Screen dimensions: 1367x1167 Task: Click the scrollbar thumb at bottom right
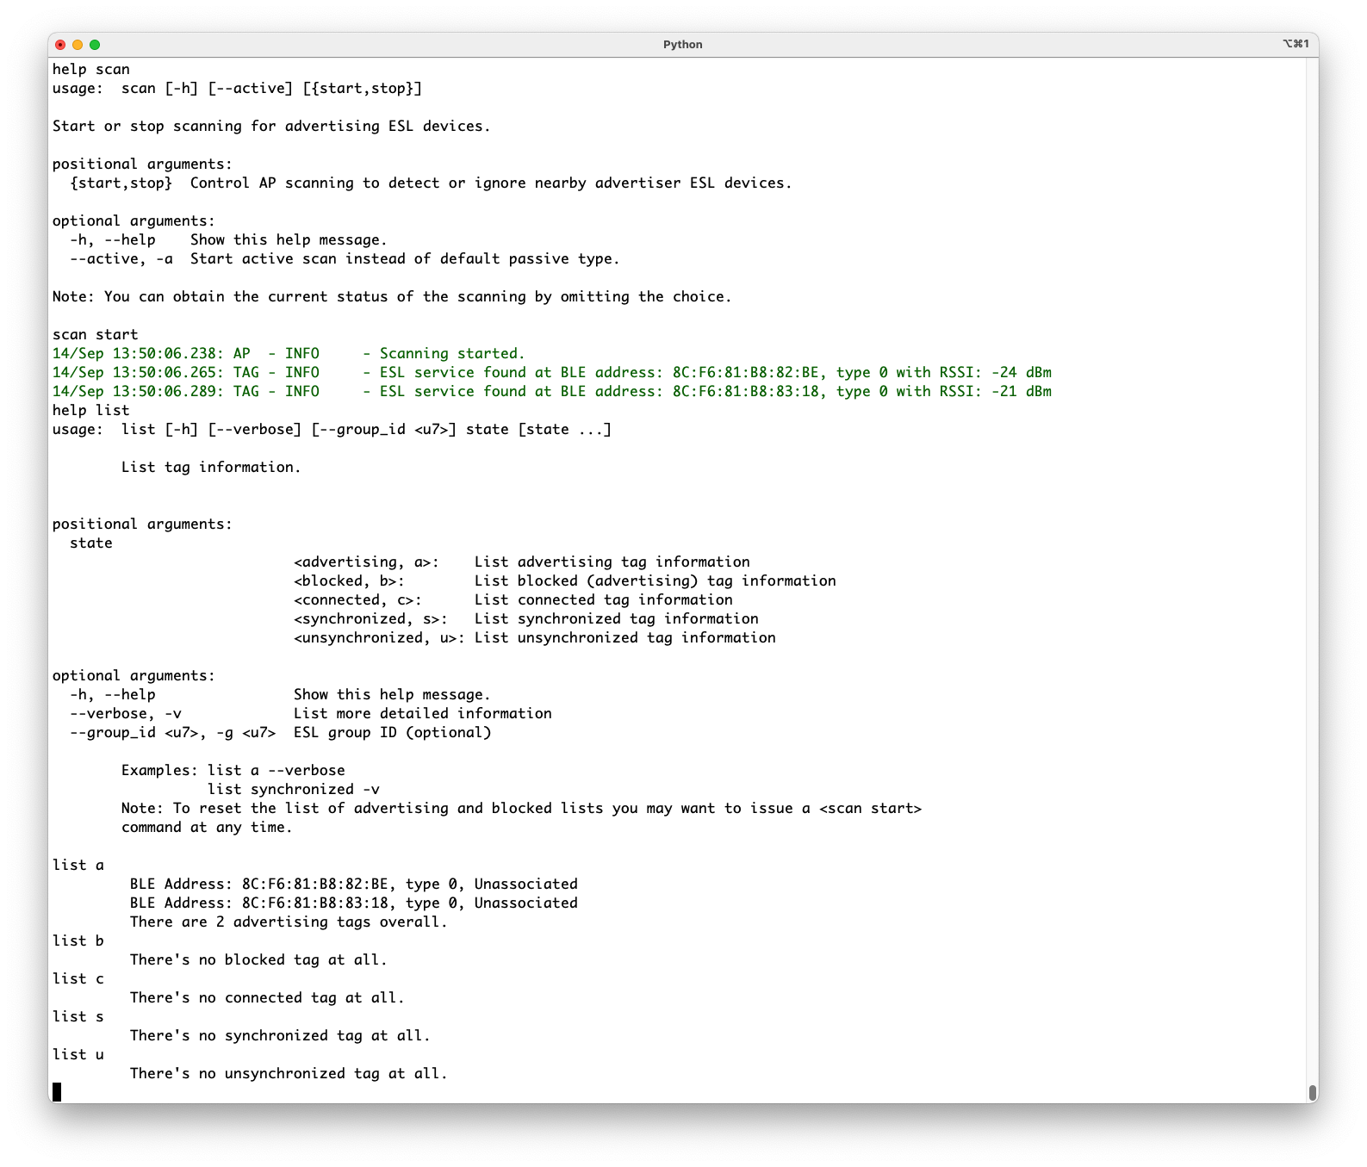point(1313,1092)
